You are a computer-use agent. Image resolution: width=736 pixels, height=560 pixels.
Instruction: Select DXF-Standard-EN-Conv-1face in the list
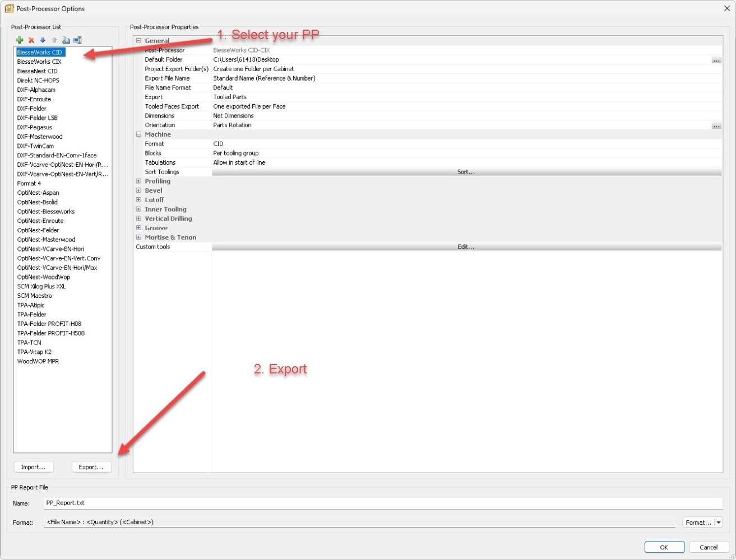pos(57,155)
